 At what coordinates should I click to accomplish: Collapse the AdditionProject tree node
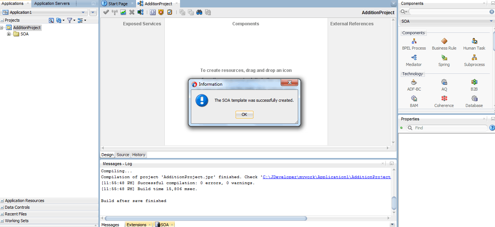[2, 28]
